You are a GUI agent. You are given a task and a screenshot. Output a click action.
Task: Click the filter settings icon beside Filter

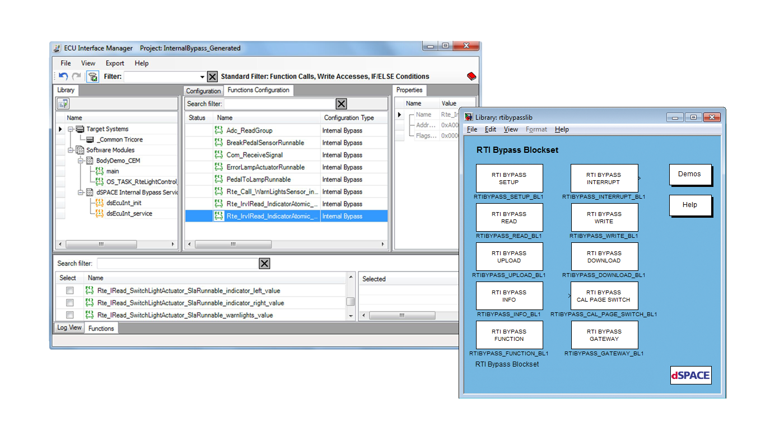coord(93,77)
